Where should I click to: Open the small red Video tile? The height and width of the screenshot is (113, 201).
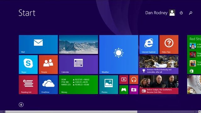click(x=124, y=80)
